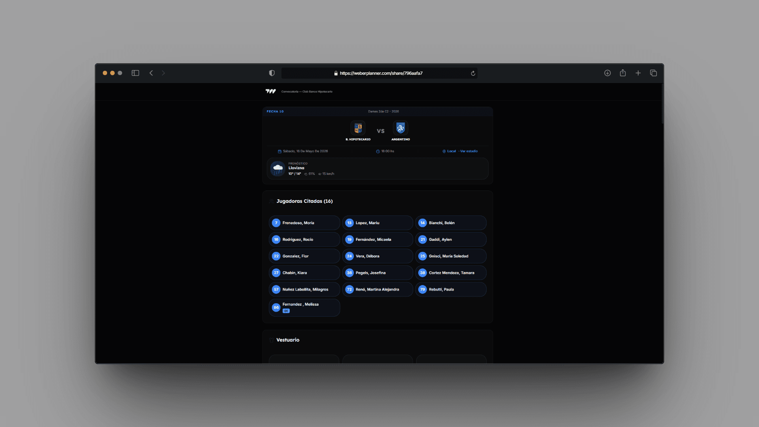
Task: Go back with the browser back arrow
Action: (x=151, y=73)
